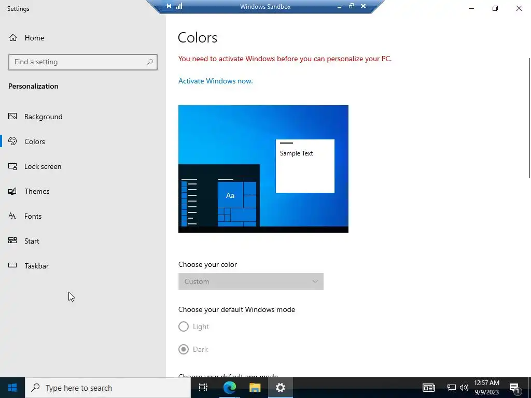
Task: Close the Windows Sandbox connection bar
Action: point(363,6)
